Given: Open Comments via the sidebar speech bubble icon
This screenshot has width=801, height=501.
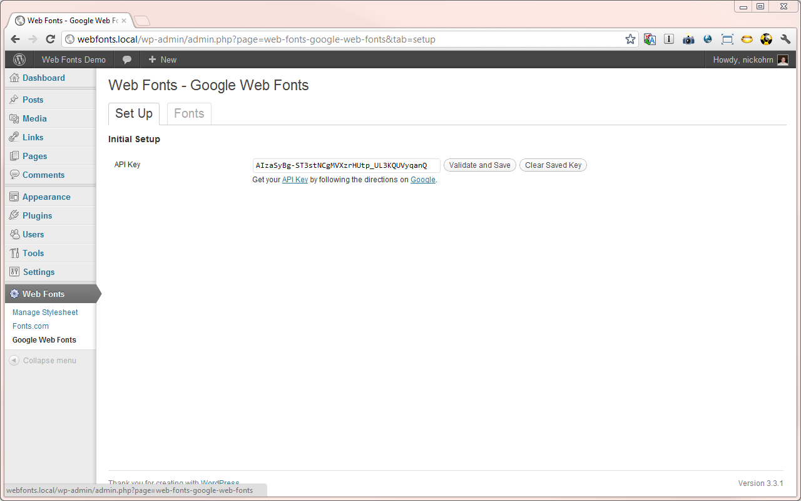Looking at the screenshot, I should (x=14, y=175).
